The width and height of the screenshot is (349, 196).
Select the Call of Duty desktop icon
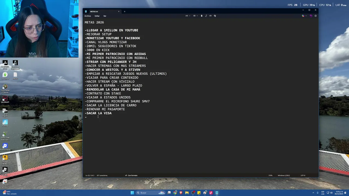click(5, 113)
